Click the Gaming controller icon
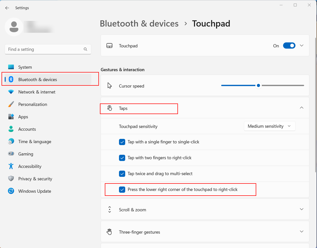 (x=11, y=154)
